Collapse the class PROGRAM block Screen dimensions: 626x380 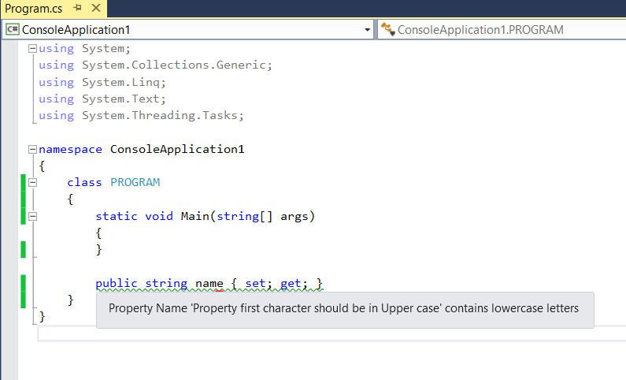click(x=33, y=183)
